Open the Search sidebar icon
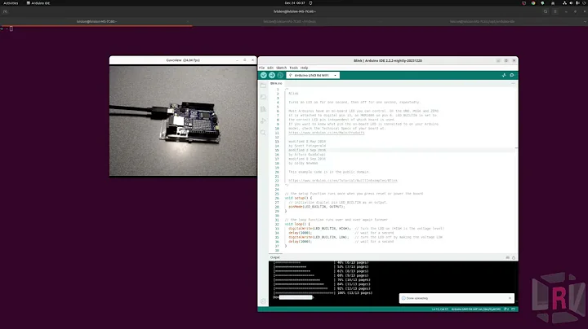This screenshot has height=329, width=588. tap(263, 133)
